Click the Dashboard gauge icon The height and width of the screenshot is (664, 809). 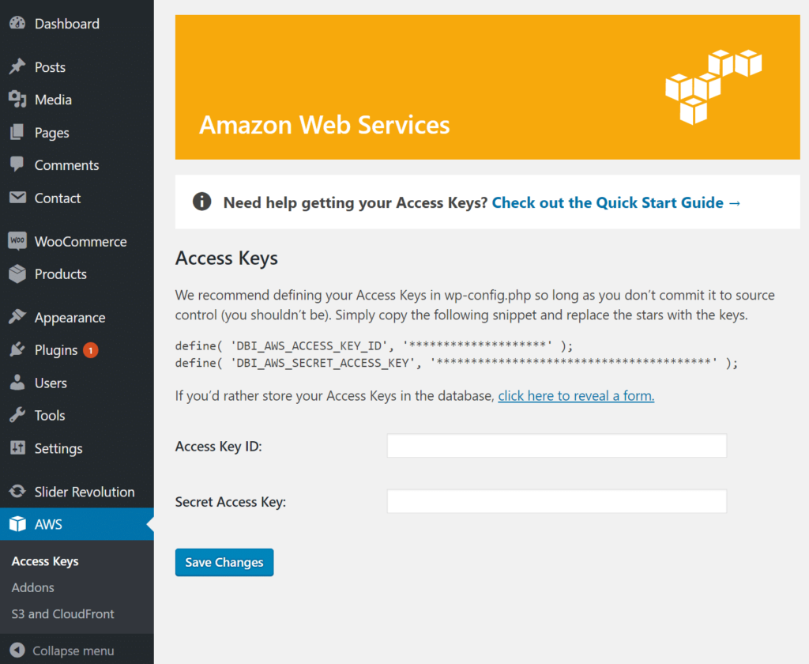pyautogui.click(x=17, y=24)
